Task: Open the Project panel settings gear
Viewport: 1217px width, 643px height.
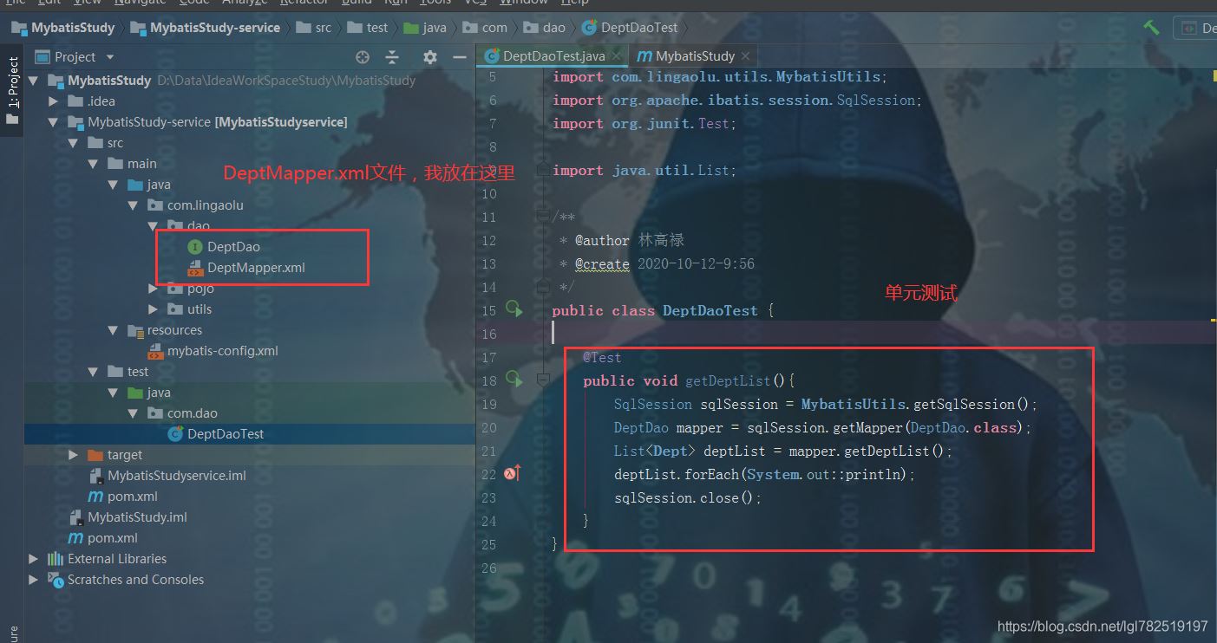Action: click(x=429, y=56)
